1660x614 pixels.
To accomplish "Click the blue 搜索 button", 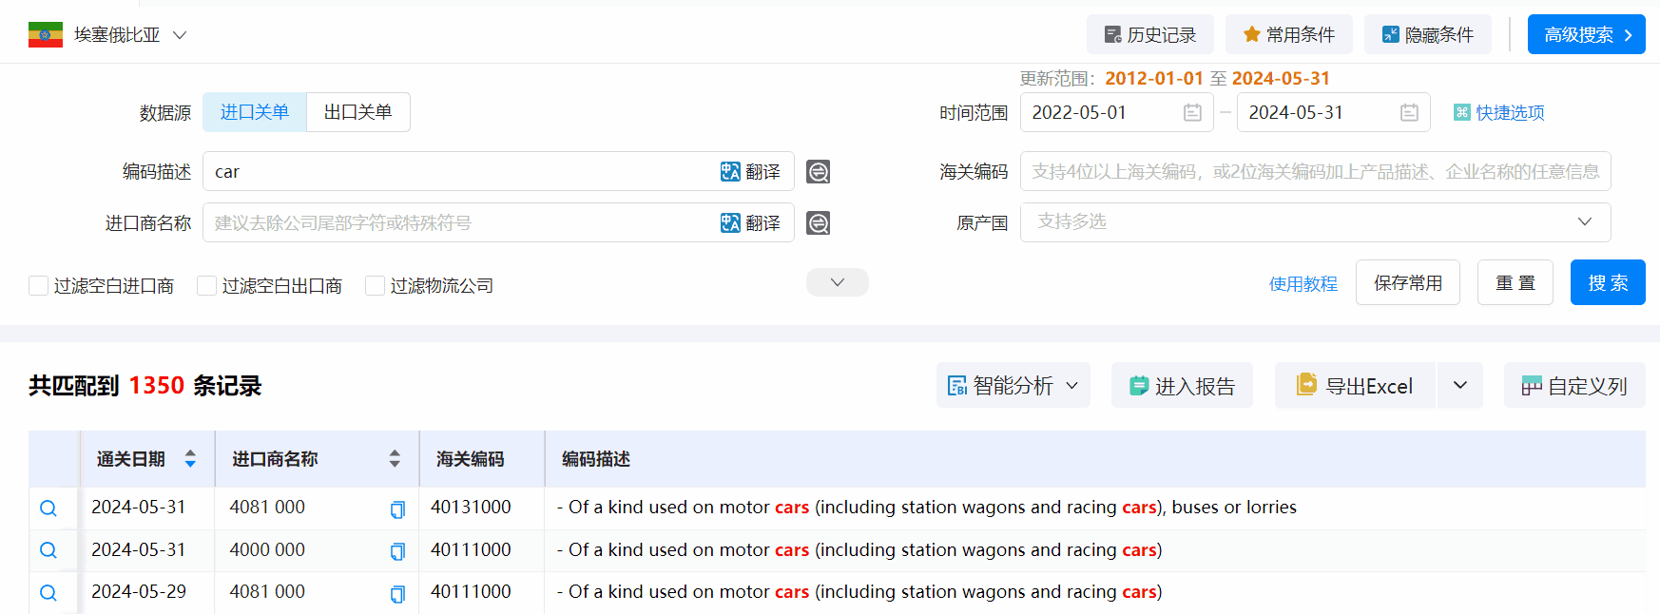I will click(1607, 283).
